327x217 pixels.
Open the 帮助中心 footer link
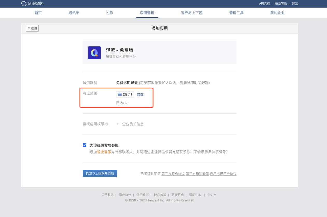pos(195,195)
